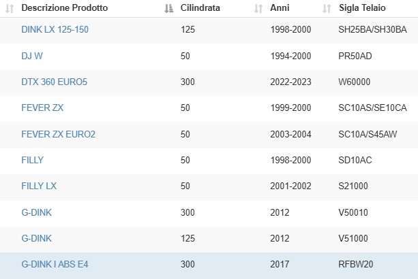This screenshot has width=418, height=279.
Task: Click the sort icon beside Anni header
Action: (258, 9)
